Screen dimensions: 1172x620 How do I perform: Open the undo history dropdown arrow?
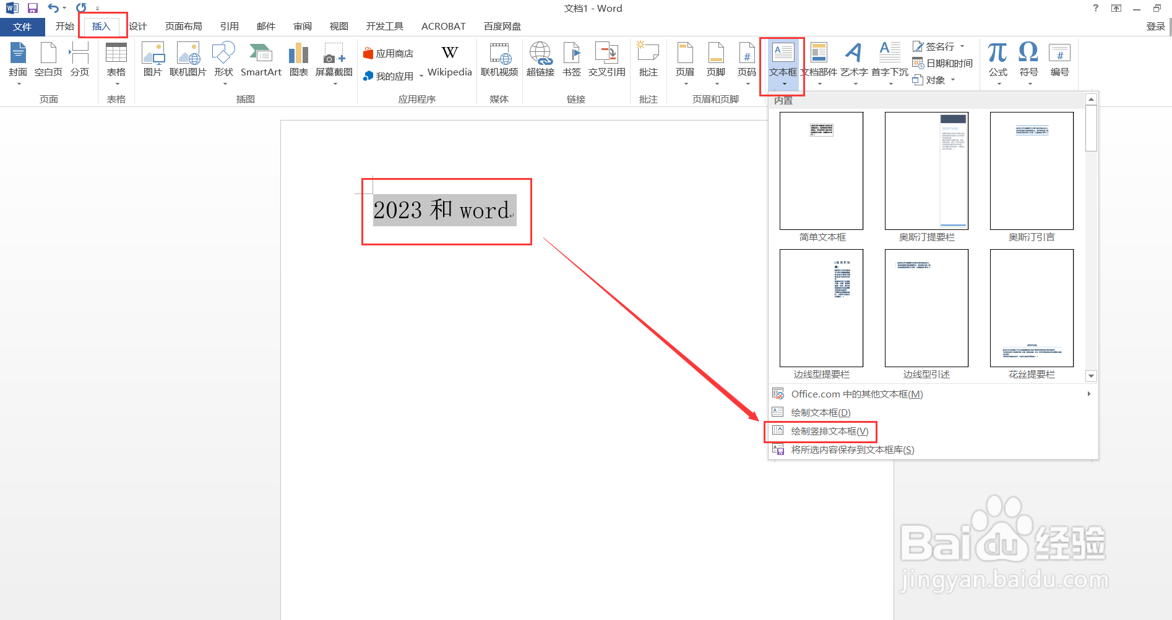click(x=64, y=8)
